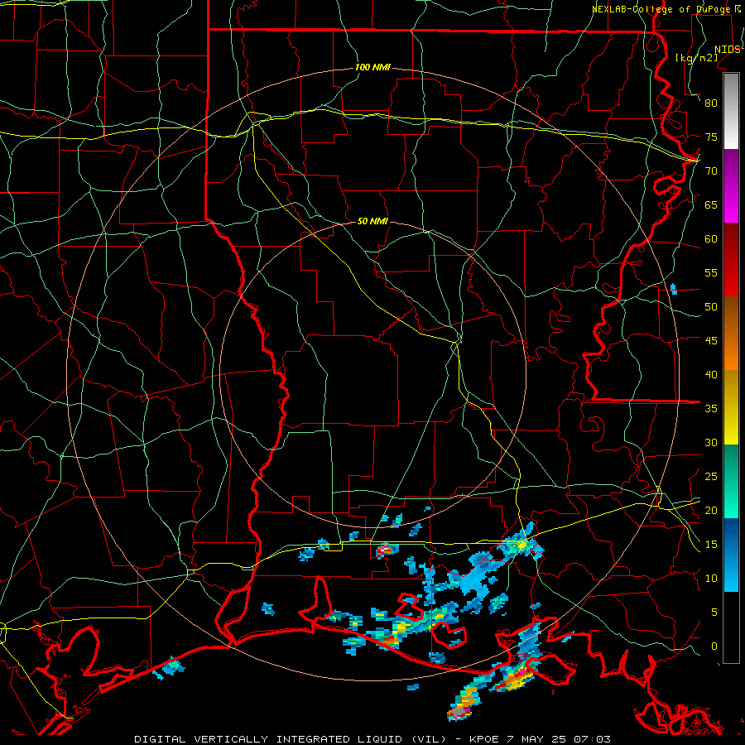Image resolution: width=745 pixels, height=745 pixels.
Task: Click the teal green segment of the color scale
Action: [731, 481]
